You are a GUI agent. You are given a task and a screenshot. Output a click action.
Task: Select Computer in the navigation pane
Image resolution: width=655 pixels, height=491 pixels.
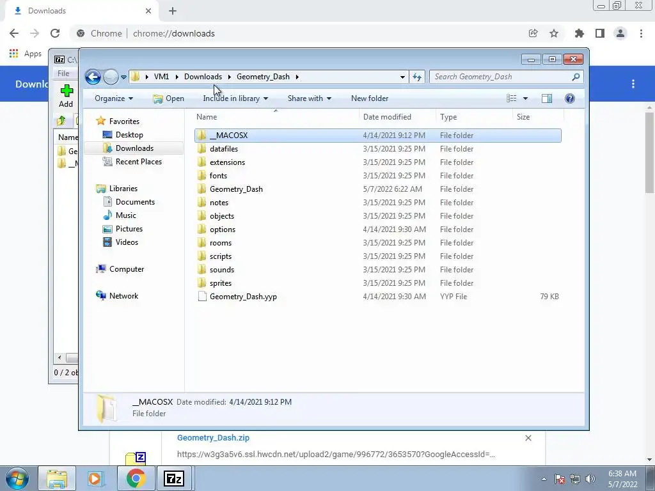point(127,269)
